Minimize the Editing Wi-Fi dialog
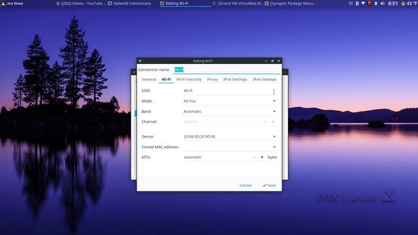Screen dimensions: 418x235 pyautogui.click(x=266, y=61)
